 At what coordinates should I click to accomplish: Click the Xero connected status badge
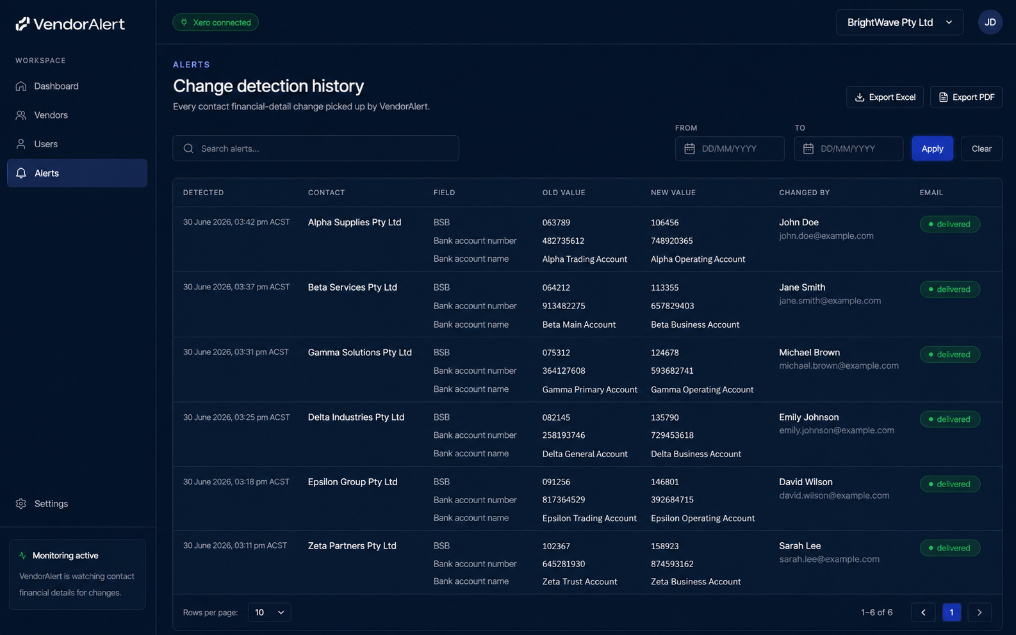215,22
